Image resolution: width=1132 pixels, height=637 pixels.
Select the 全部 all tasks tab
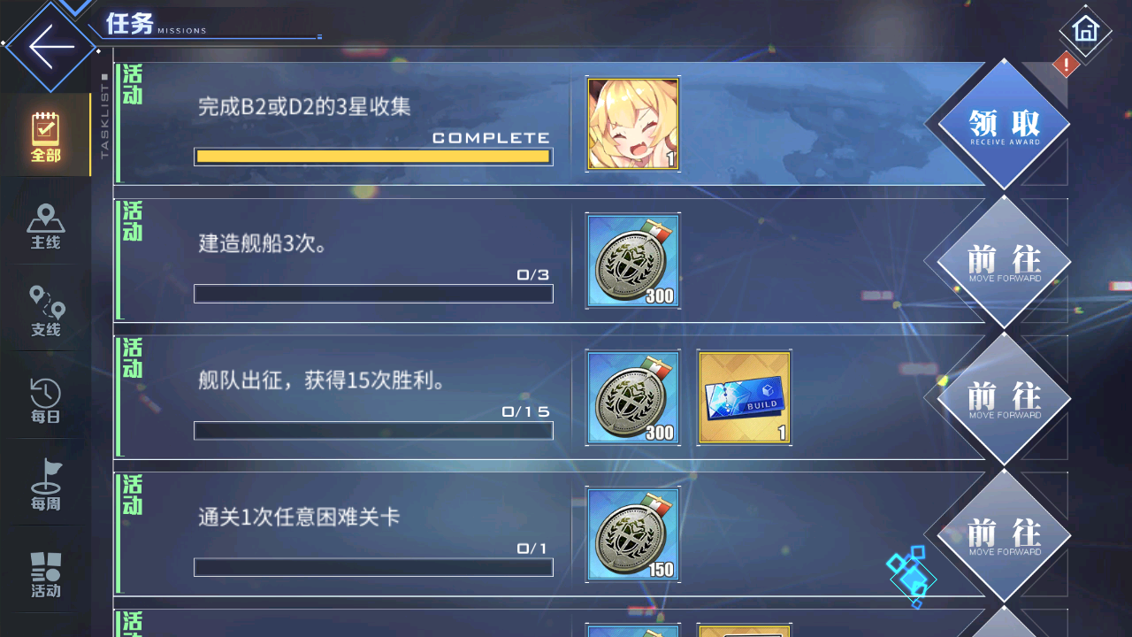point(45,137)
